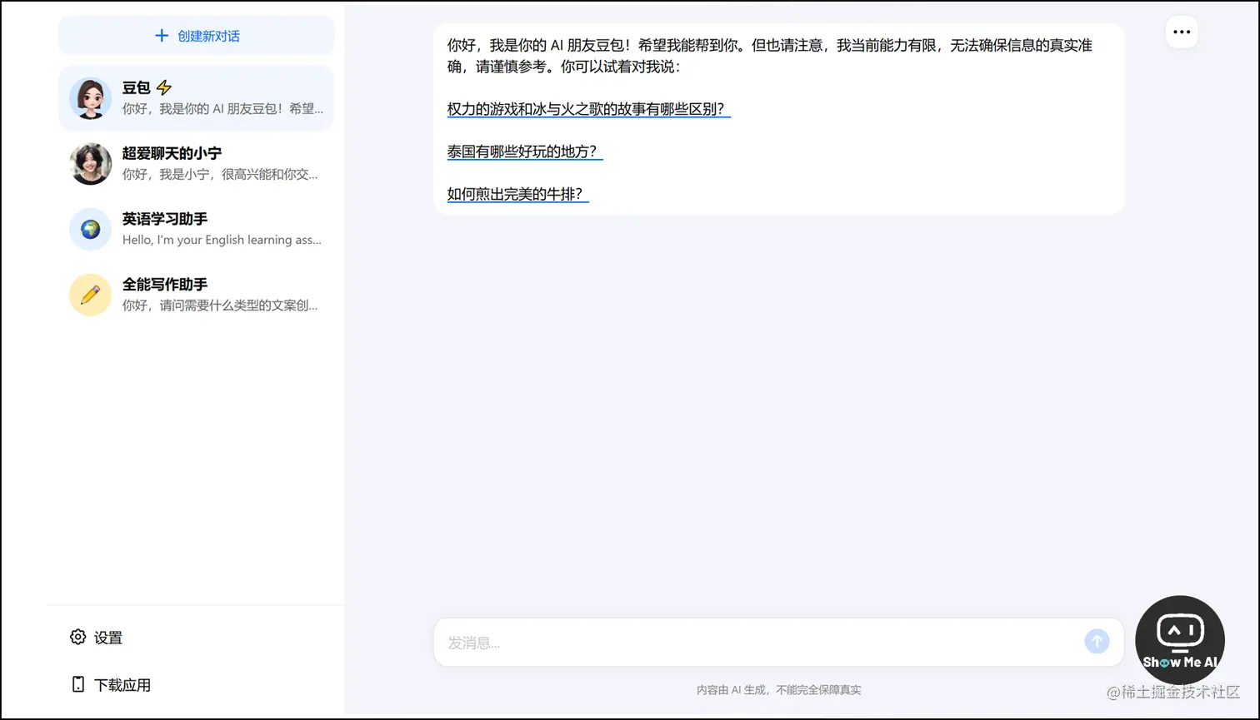1260x720 pixels.
Task: Click the plus icon beside 创建新对话
Action: point(162,36)
